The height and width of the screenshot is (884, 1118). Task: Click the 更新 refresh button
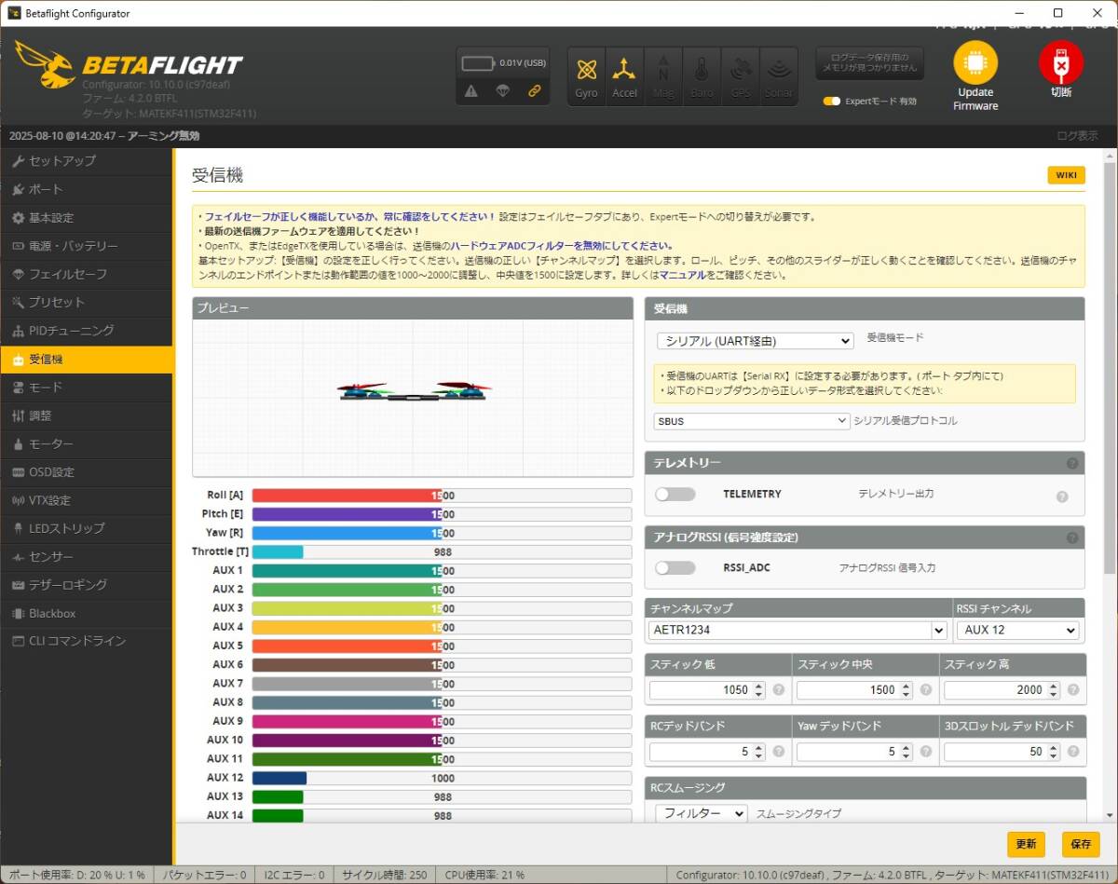point(1026,844)
